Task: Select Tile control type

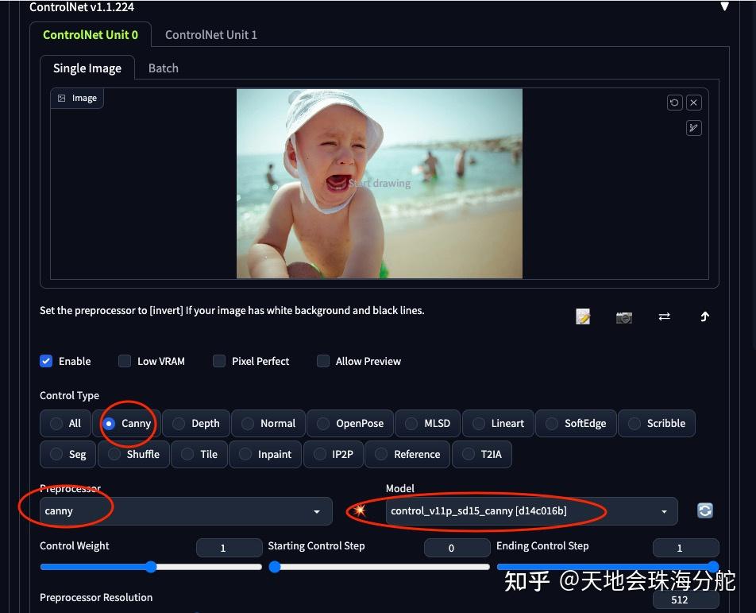Action: click(199, 454)
